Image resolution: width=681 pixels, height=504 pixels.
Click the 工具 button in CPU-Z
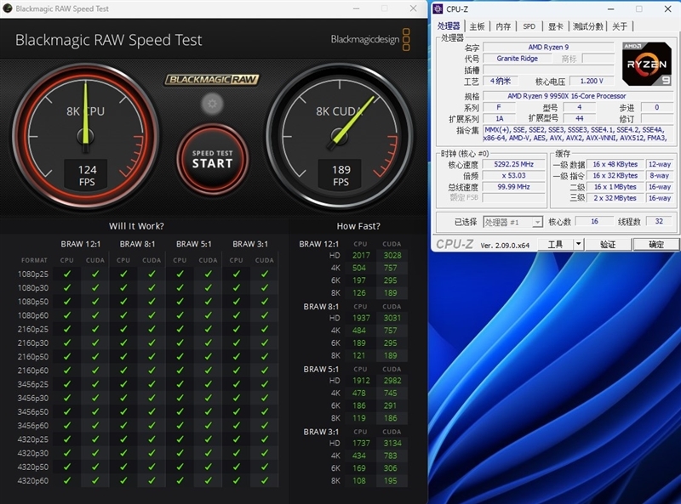point(556,245)
